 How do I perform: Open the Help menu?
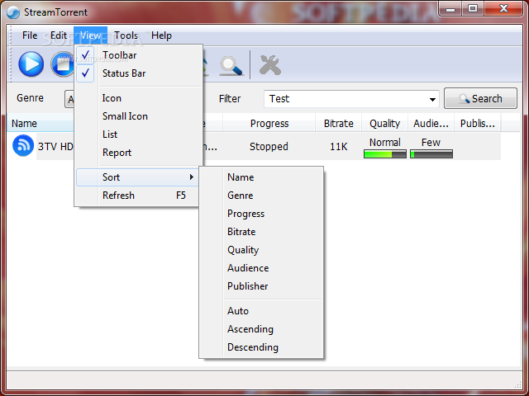click(x=161, y=35)
